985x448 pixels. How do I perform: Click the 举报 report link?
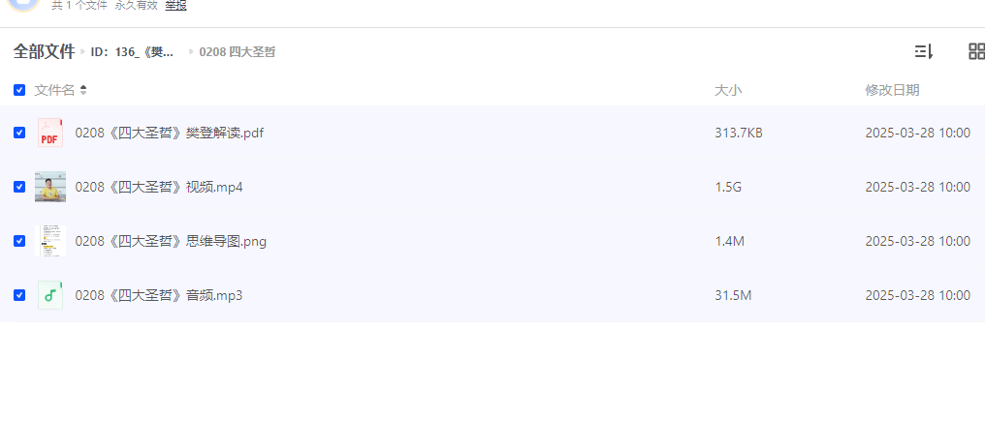pyautogui.click(x=175, y=6)
